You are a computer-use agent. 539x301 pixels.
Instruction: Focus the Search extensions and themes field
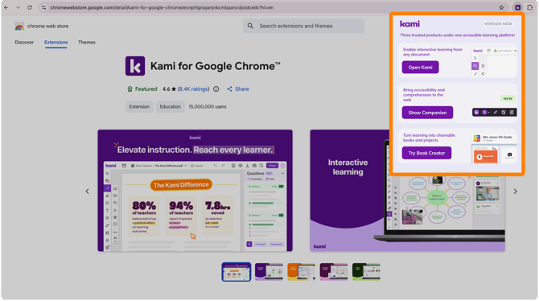tap(303, 26)
